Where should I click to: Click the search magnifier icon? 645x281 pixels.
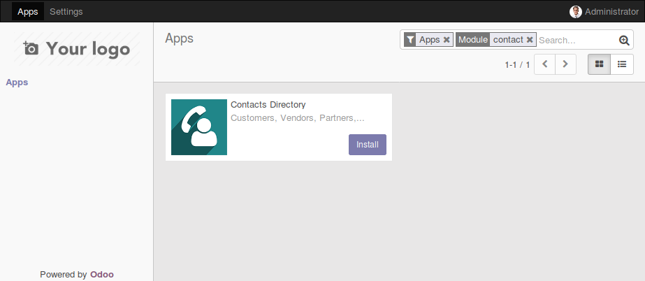tap(624, 40)
